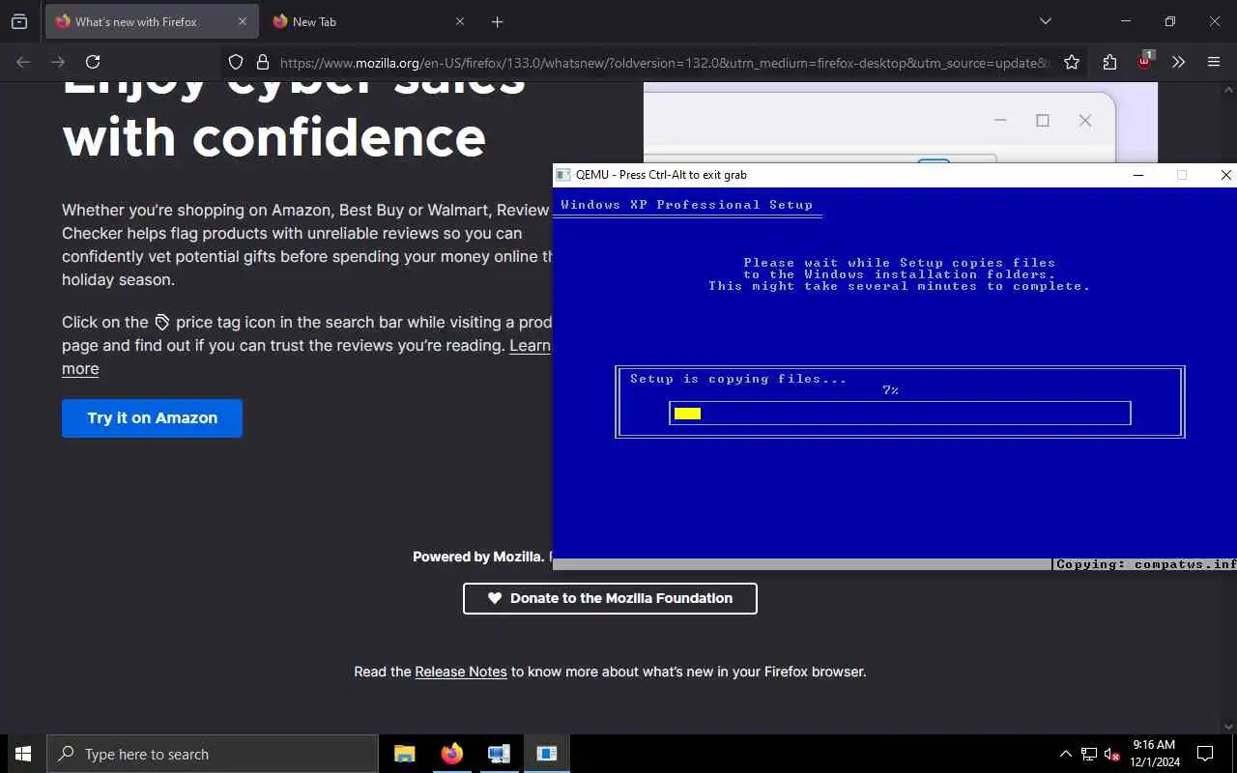Close the QEMU window

[x=1225, y=175]
